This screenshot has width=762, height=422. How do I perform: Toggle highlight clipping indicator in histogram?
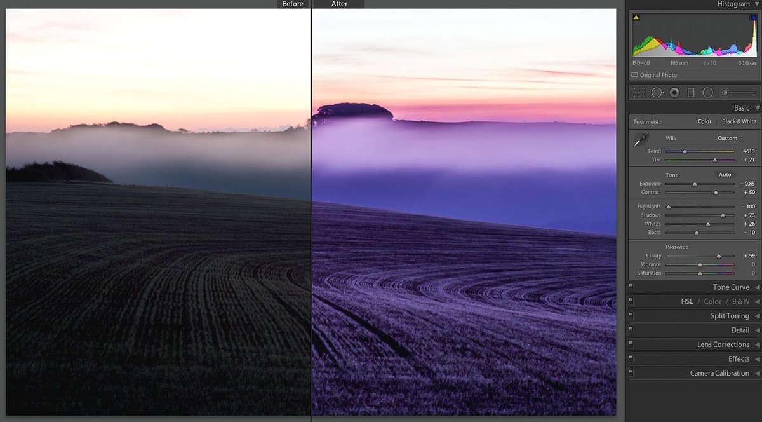pyautogui.click(x=753, y=17)
